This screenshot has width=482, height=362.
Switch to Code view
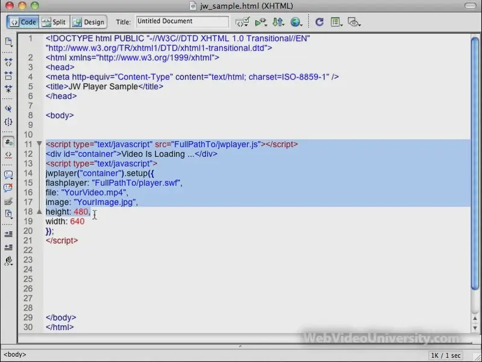(x=23, y=22)
